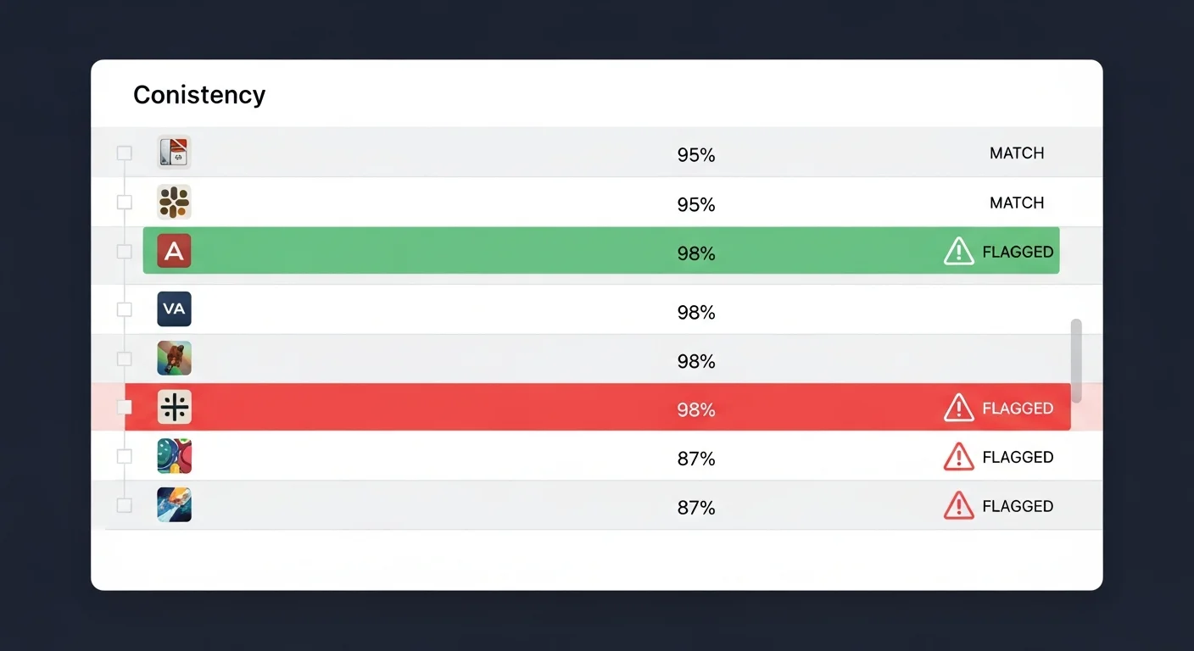Screen dimensions: 1194x651
Task: Check the box in the last 87% row
Action: (125, 505)
